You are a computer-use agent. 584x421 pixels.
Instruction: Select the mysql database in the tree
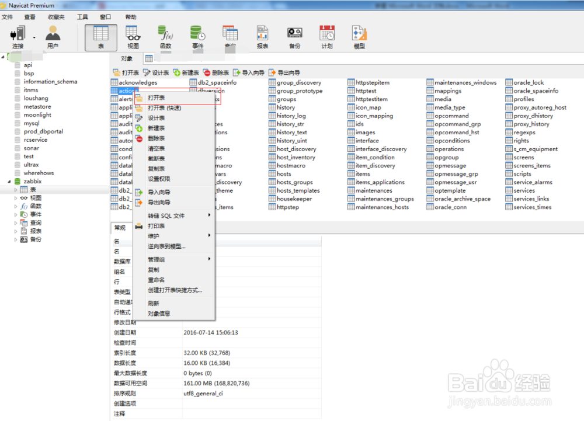tap(32, 123)
